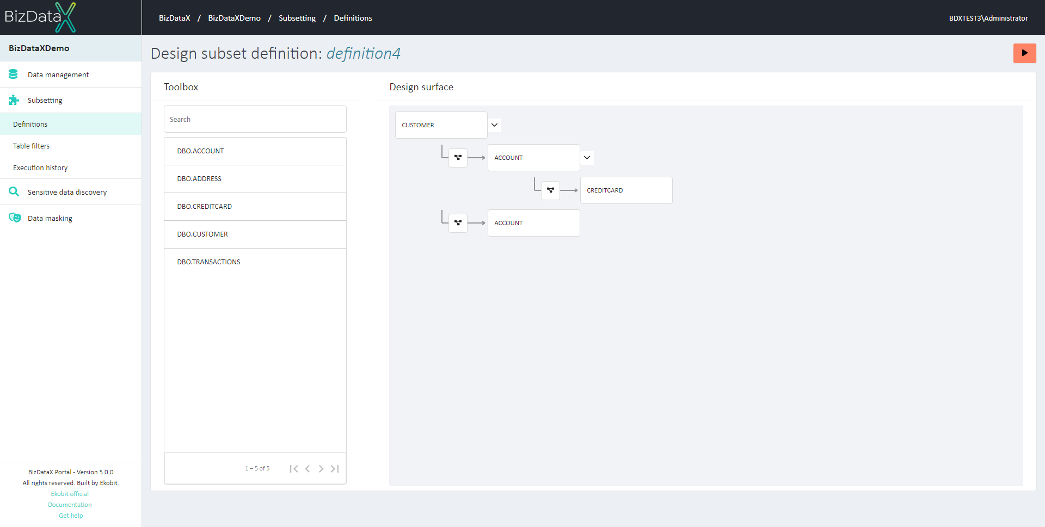The image size is (1045, 527).
Task: Click the Data management database icon
Action: (14, 75)
